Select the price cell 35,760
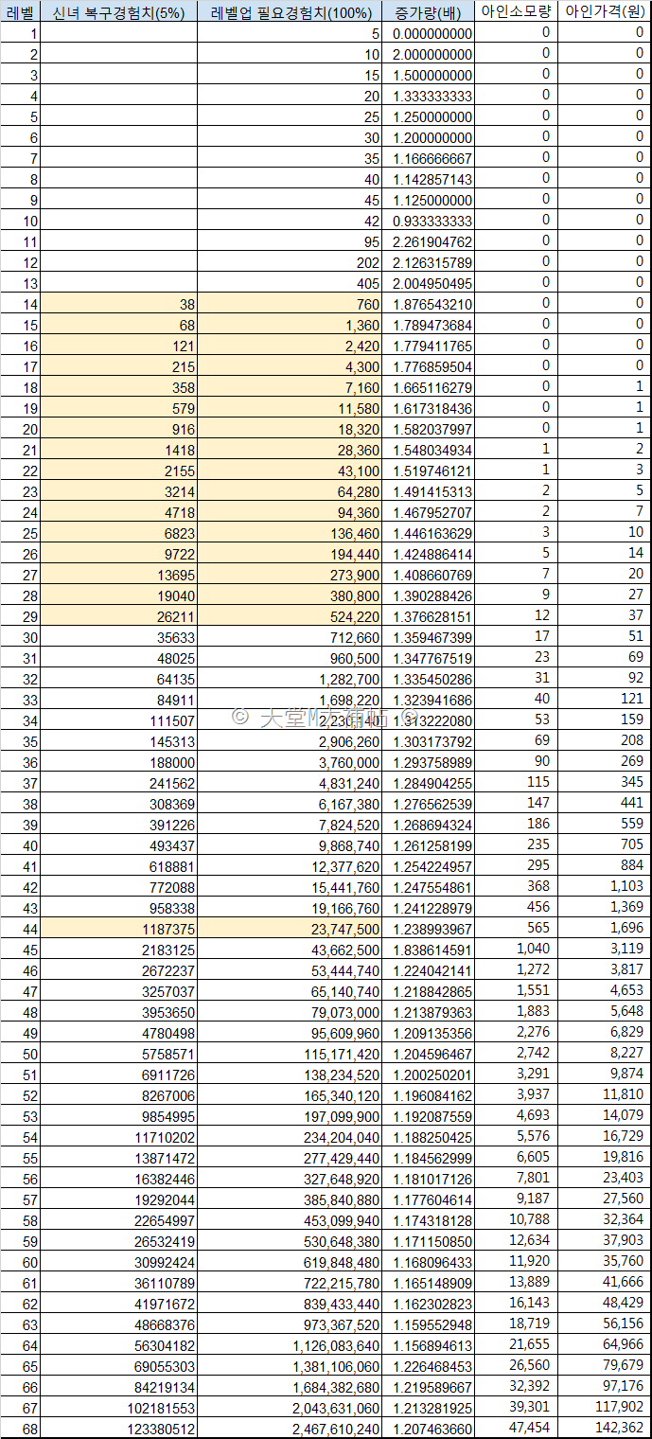Screen dimensions: 652x1439 pos(605,1262)
